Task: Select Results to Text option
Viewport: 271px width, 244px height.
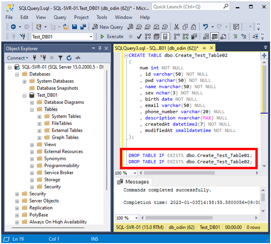Action: pyautogui.click(x=206, y=37)
